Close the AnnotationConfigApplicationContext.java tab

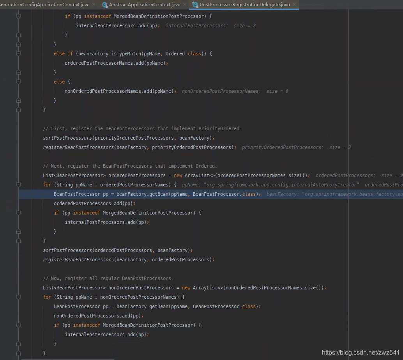[94, 5]
